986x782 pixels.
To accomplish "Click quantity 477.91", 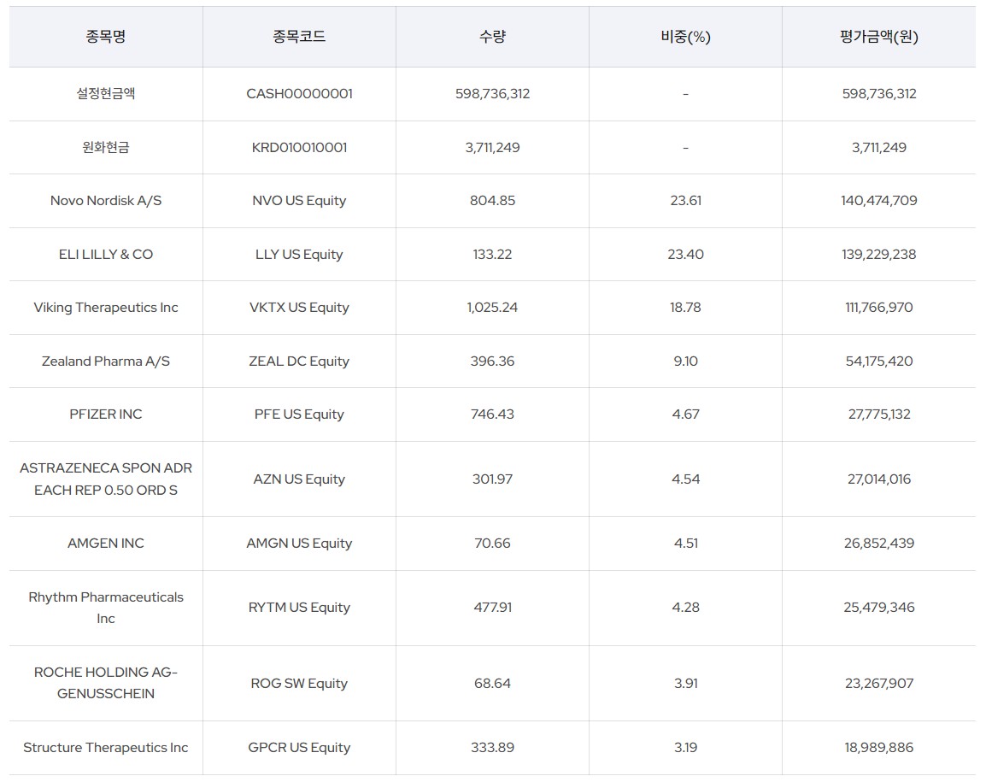I will [492, 607].
